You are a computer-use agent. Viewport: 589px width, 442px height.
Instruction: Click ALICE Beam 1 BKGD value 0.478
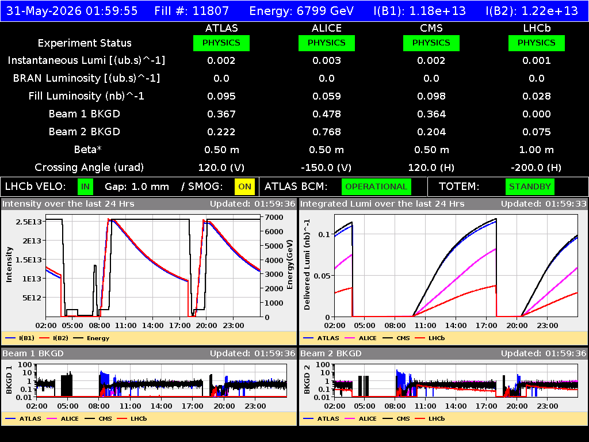click(x=327, y=114)
